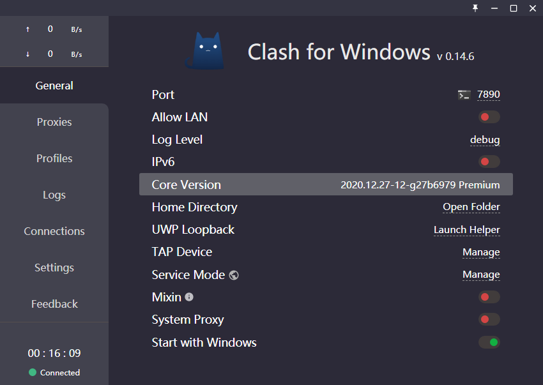Click the terminal icon next to Port
This screenshot has width=543, height=385.
[x=464, y=94]
